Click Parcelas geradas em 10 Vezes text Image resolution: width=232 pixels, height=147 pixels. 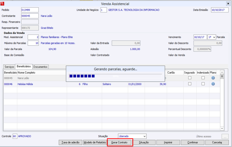click(58, 43)
